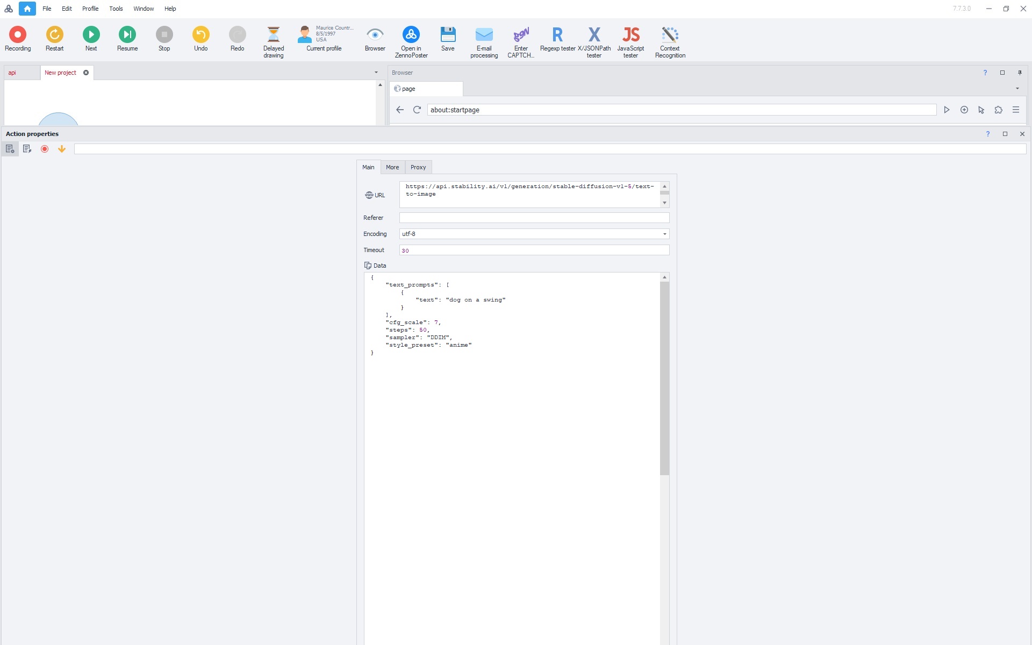Click the about:startpage address bar
Viewport: 1032px width, 645px height.
(682, 110)
